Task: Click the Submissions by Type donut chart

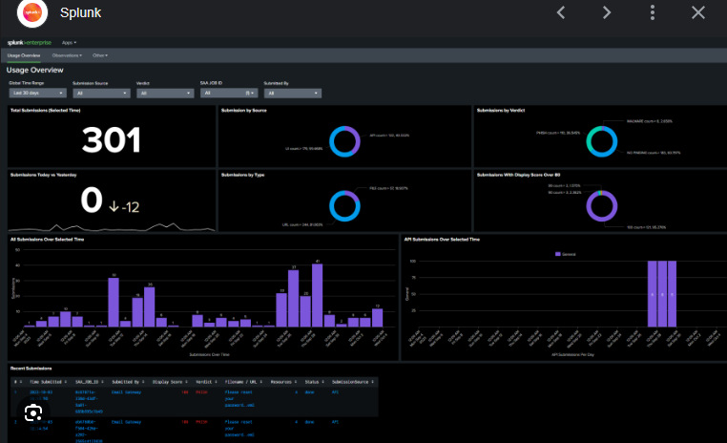Action: [344, 206]
